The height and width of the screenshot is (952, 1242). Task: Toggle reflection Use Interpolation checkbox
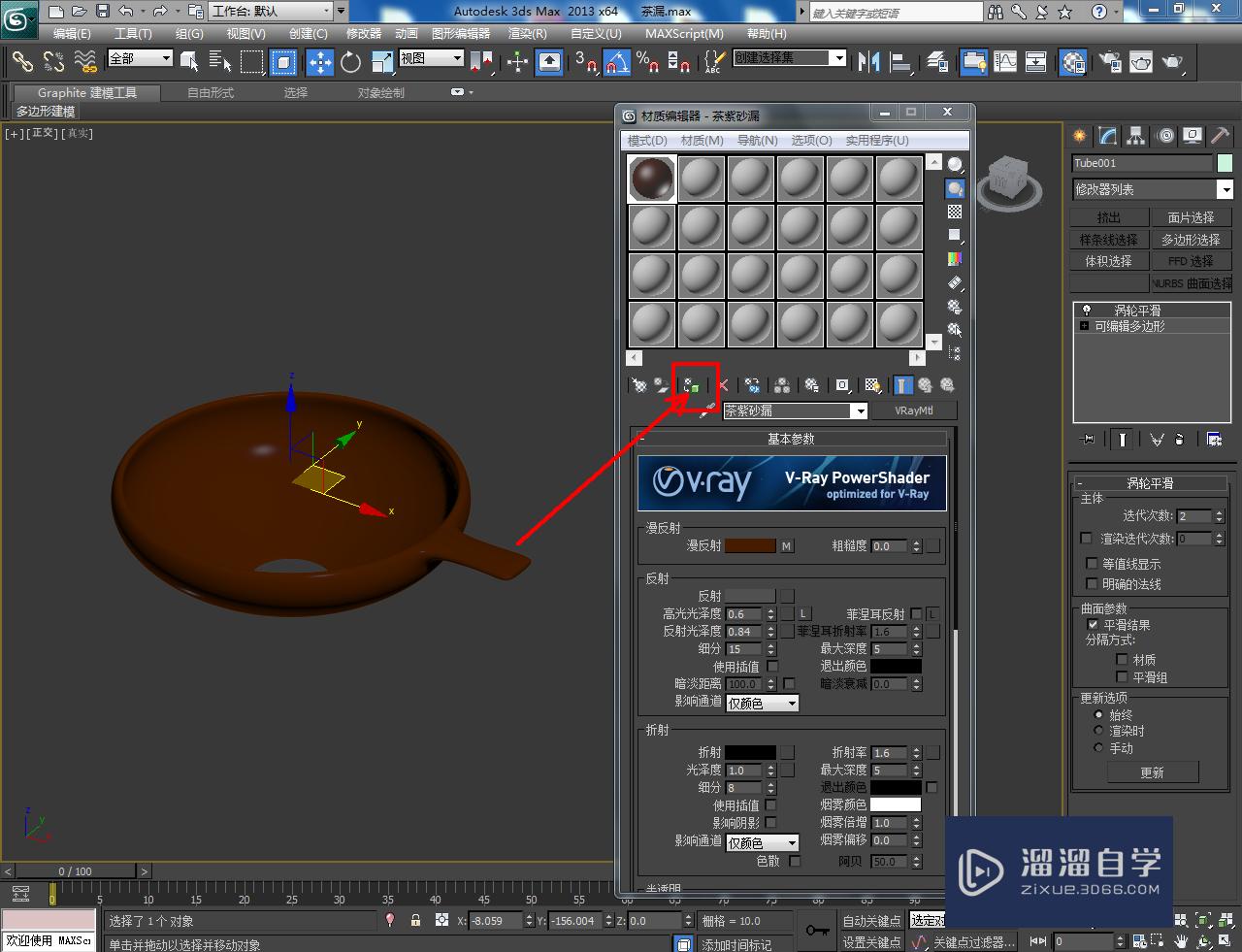pyautogui.click(x=772, y=667)
